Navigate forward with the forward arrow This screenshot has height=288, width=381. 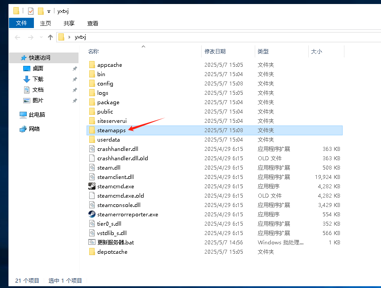click(x=31, y=37)
